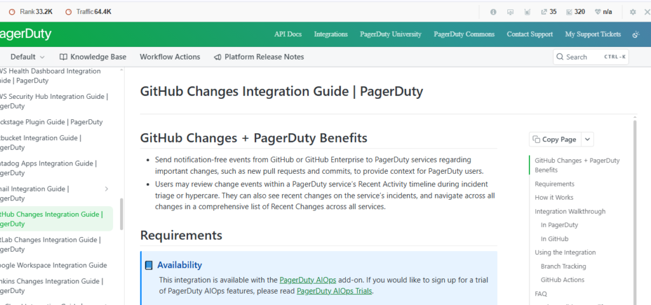Click the Rank circle icon
Image resolution: width=651 pixels, height=305 pixels.
12,12
